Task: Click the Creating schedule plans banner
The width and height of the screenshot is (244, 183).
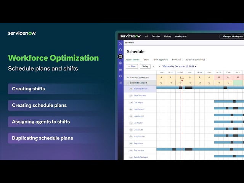Action: (55, 105)
